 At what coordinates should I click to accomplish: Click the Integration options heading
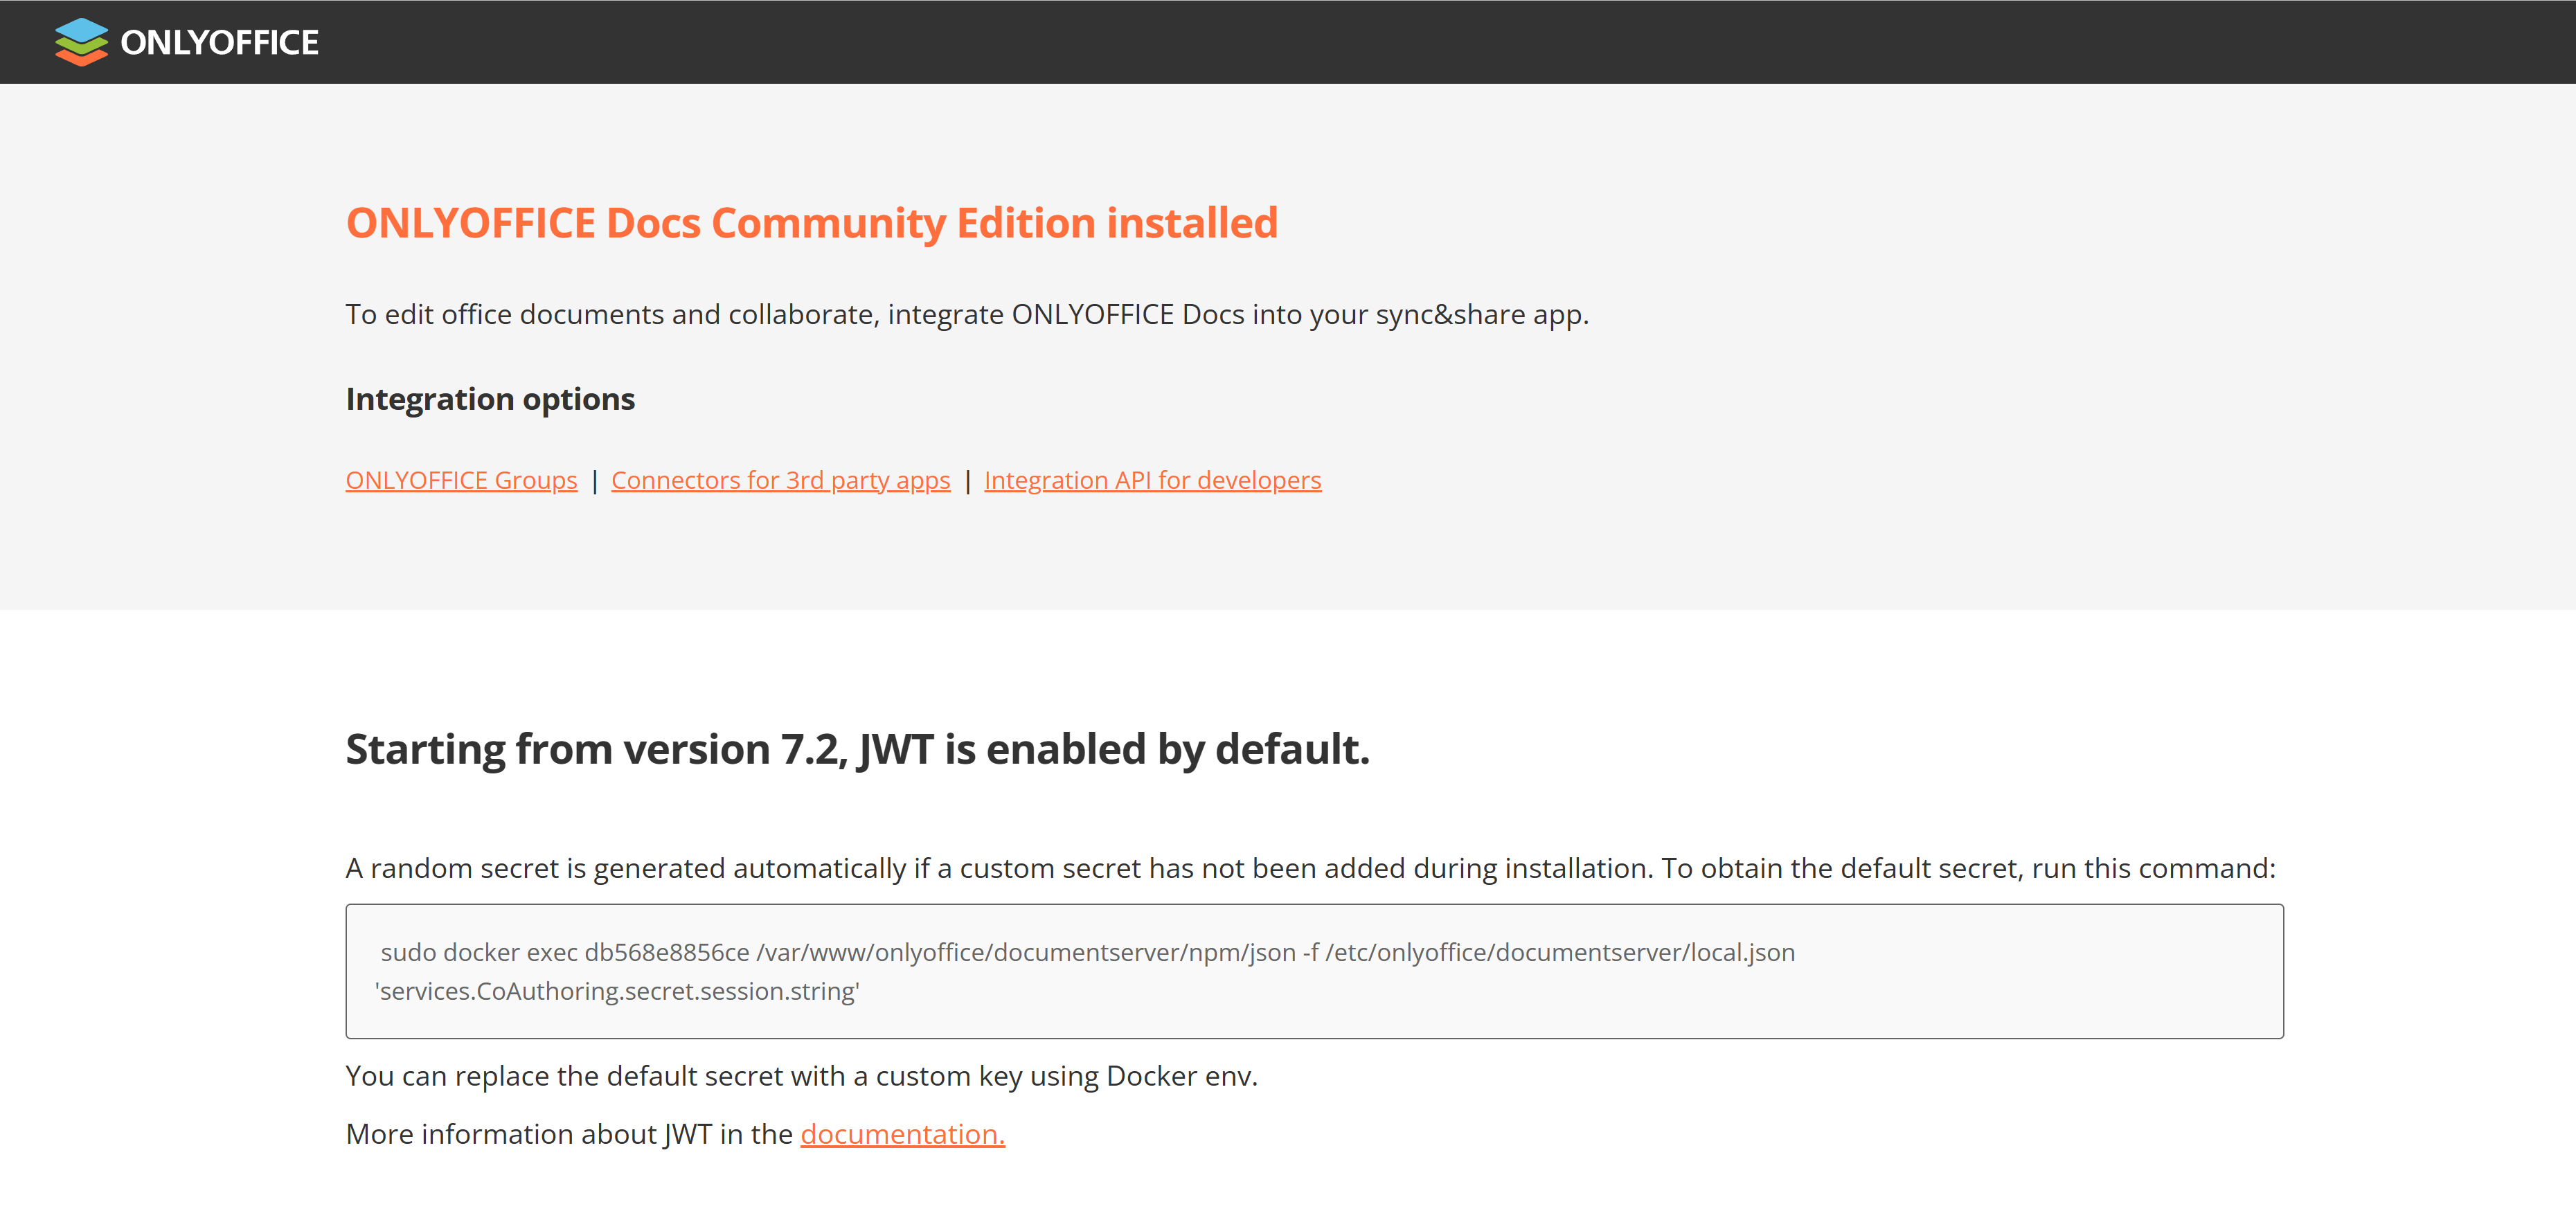coord(490,399)
